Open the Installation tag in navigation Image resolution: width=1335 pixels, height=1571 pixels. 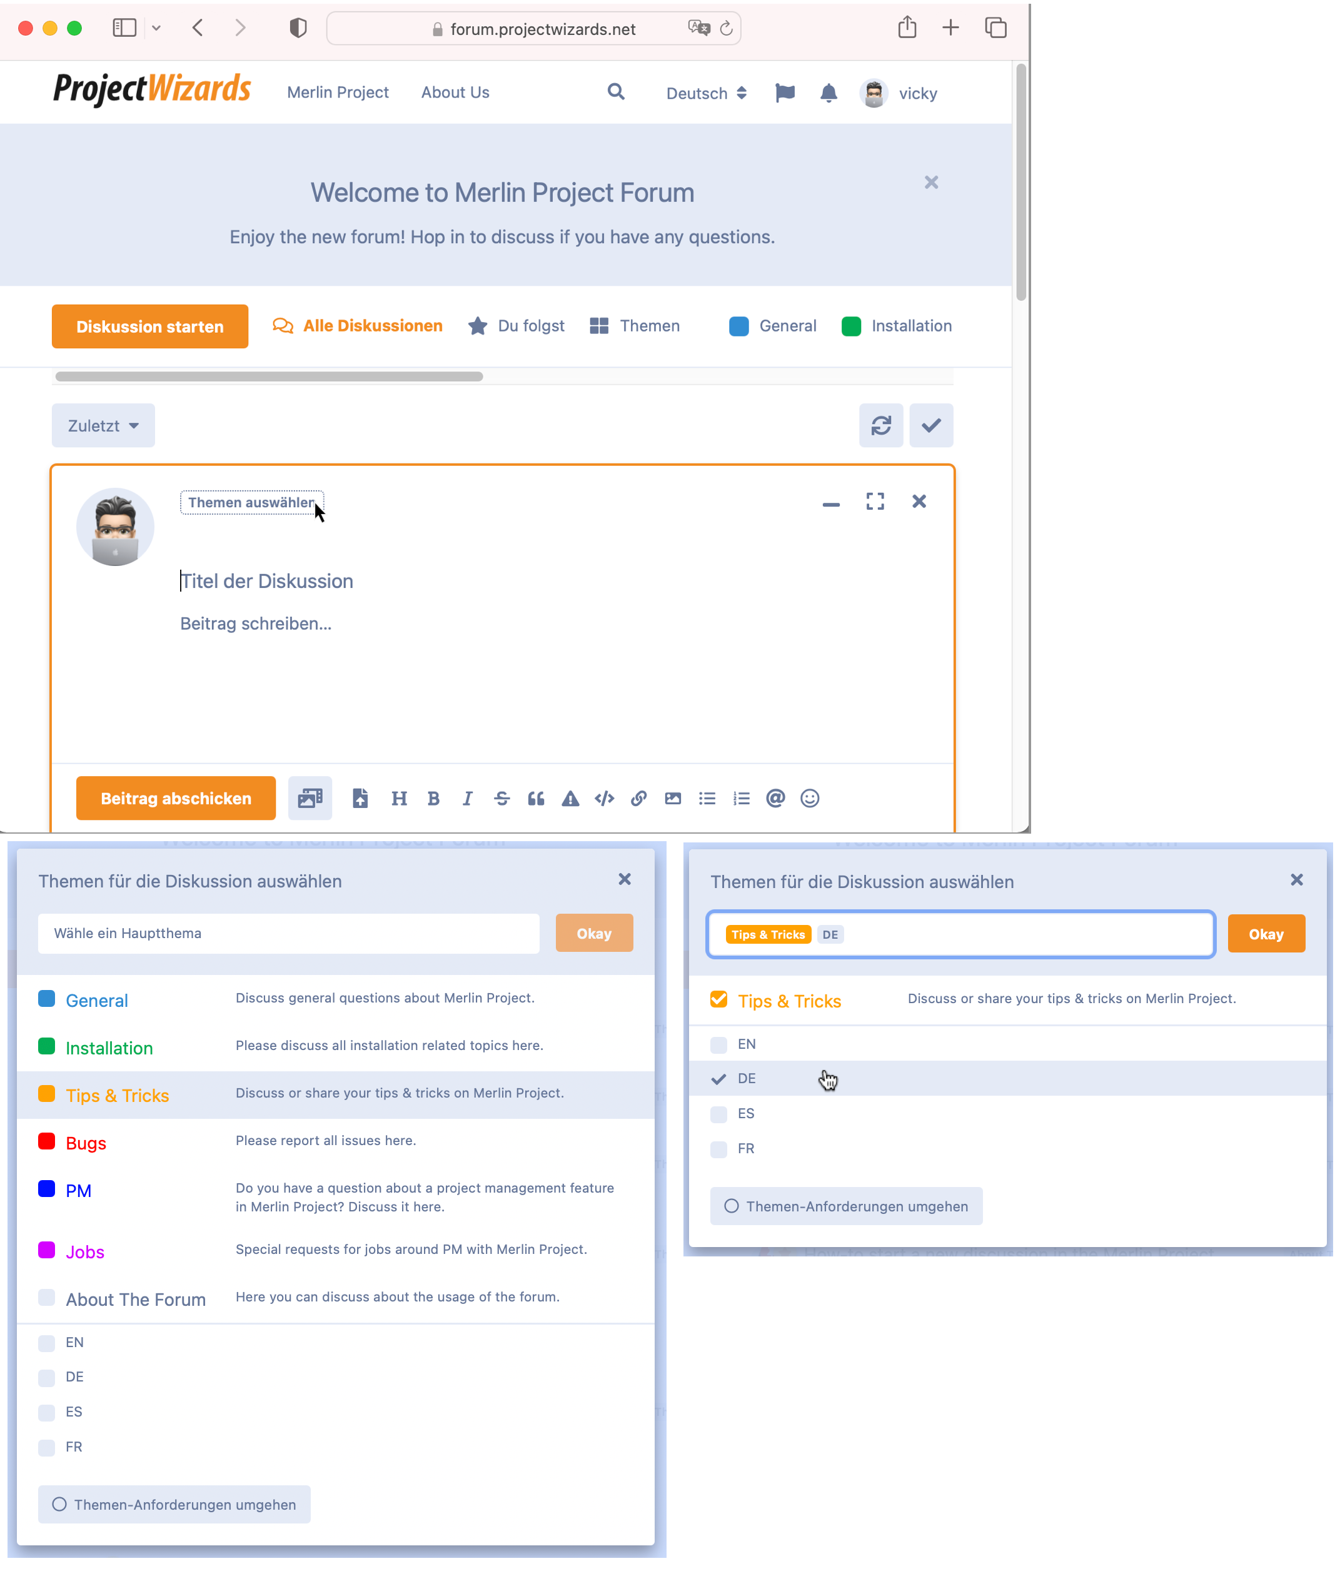pyautogui.click(x=897, y=325)
